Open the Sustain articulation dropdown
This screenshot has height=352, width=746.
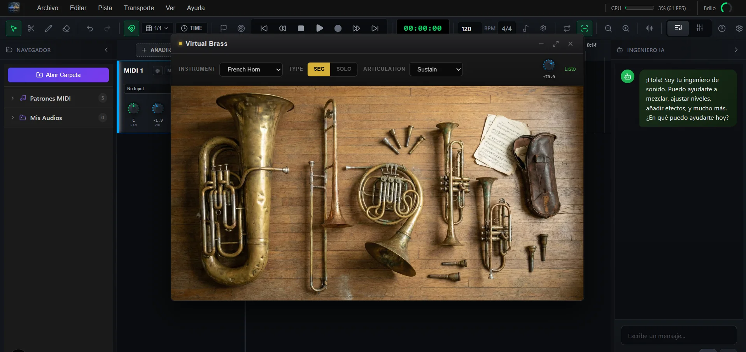pos(436,70)
